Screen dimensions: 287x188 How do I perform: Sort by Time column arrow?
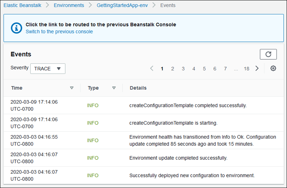click(x=71, y=88)
